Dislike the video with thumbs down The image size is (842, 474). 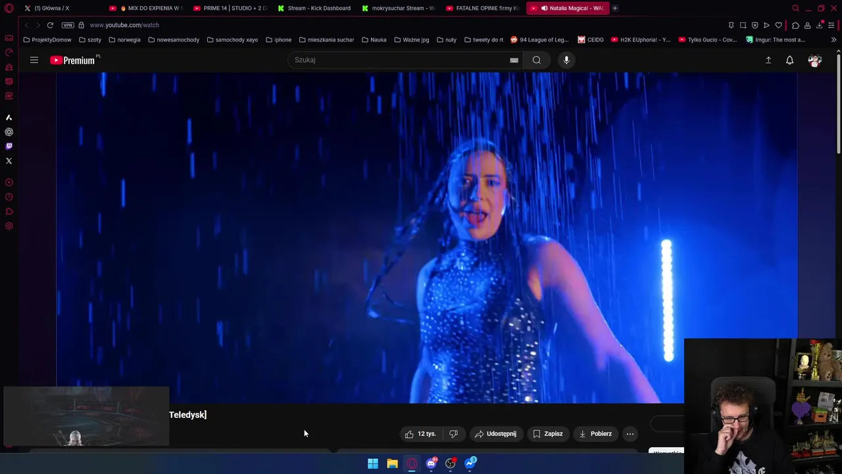click(453, 434)
